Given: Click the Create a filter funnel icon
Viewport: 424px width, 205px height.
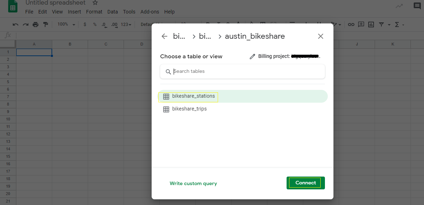Looking at the screenshot, I should coord(381,25).
